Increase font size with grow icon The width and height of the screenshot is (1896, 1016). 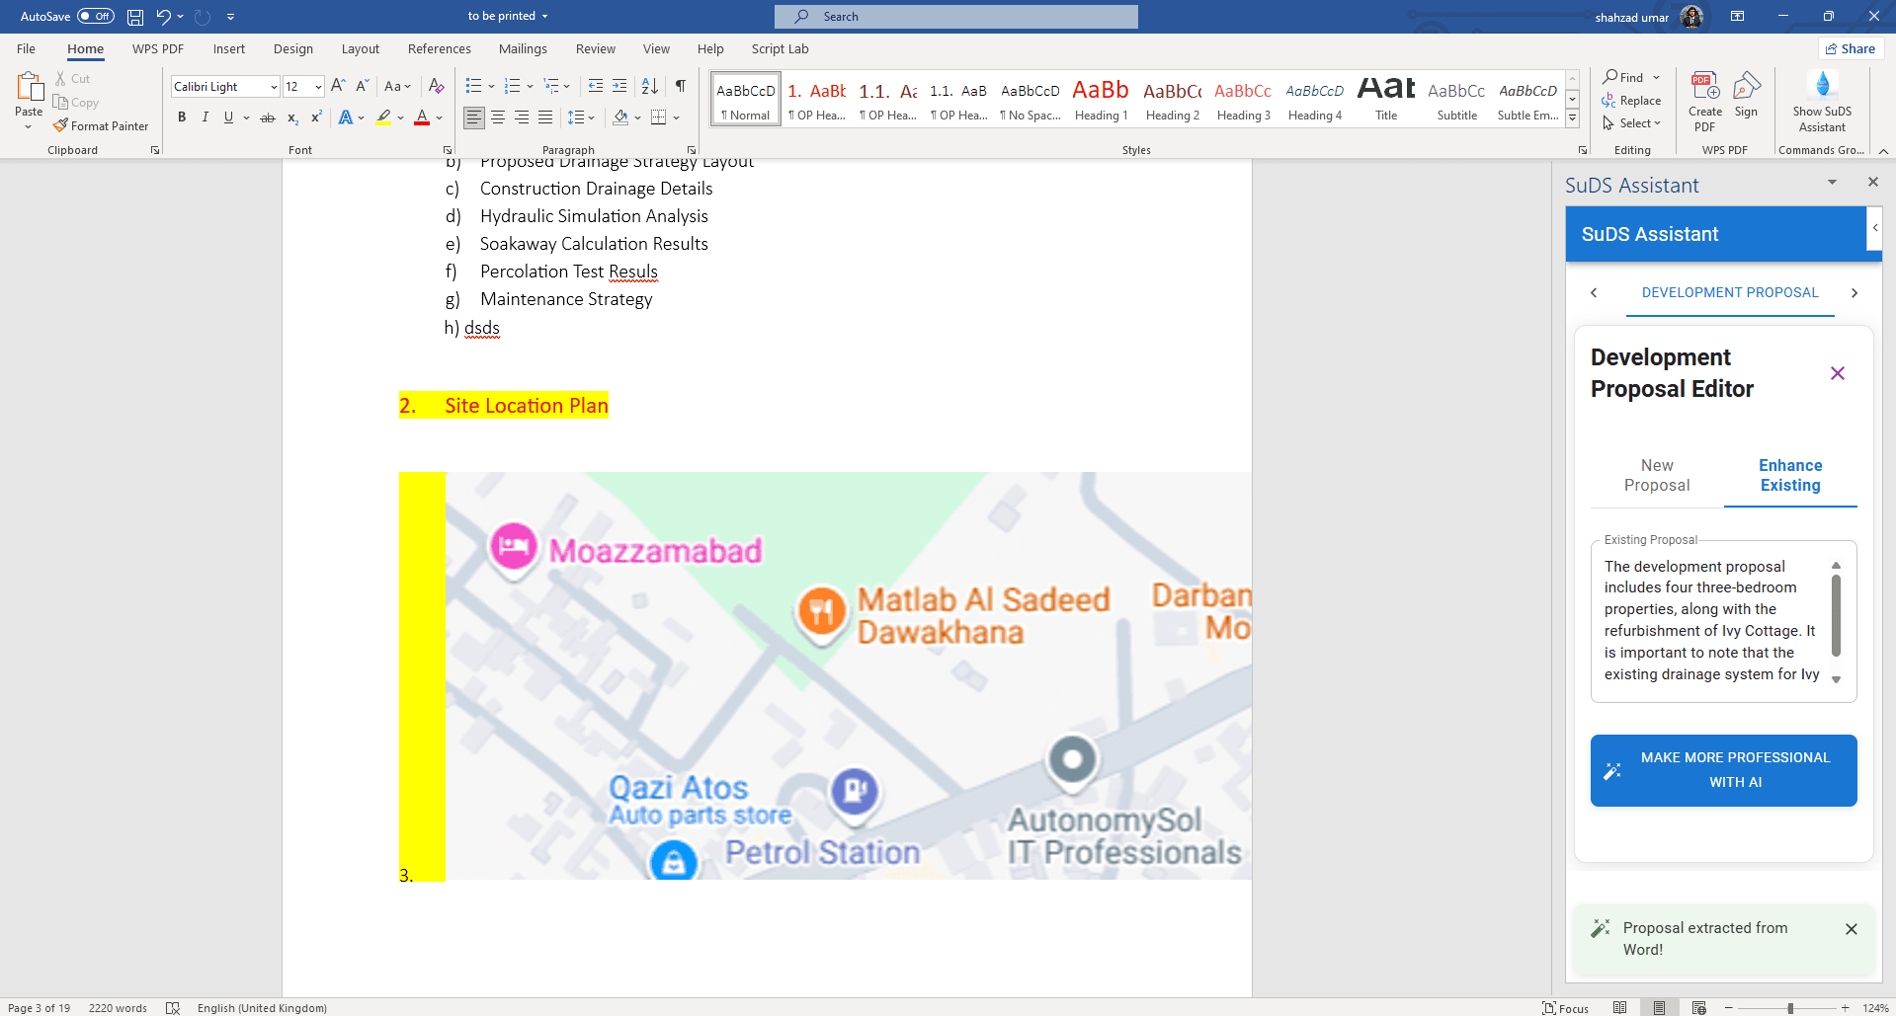[x=338, y=86]
